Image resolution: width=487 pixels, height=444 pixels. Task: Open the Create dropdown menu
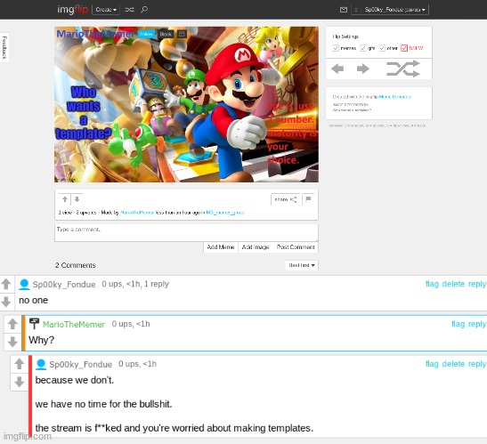[x=106, y=10]
